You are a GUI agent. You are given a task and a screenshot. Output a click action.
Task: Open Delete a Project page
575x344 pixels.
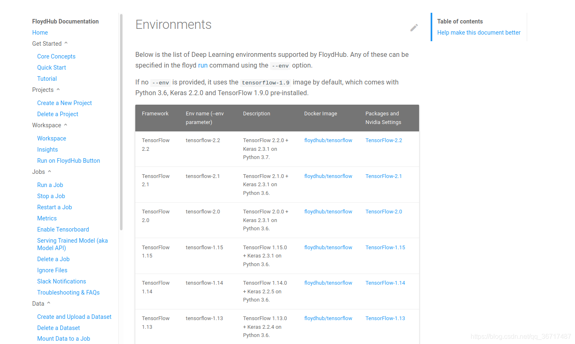[58, 114]
